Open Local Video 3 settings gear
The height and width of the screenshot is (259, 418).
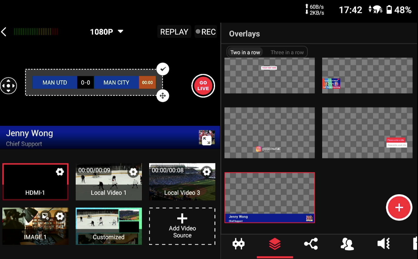[x=207, y=172]
